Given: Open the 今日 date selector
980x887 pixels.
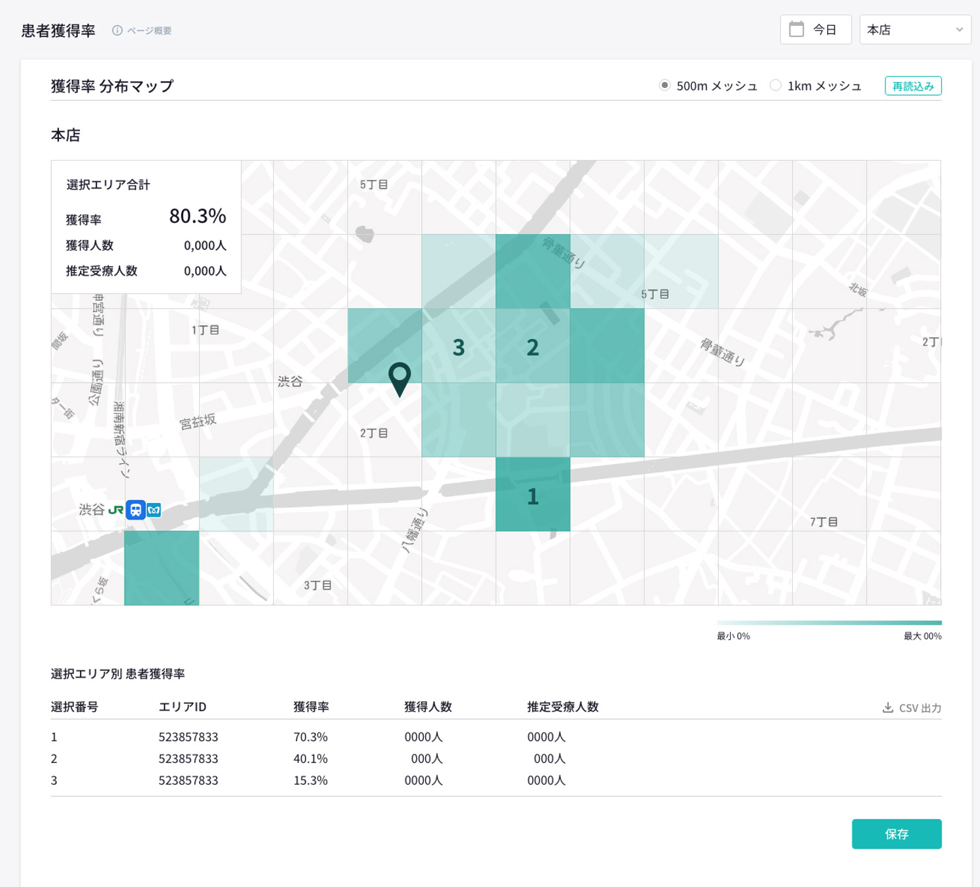Looking at the screenshot, I should coord(815,30).
